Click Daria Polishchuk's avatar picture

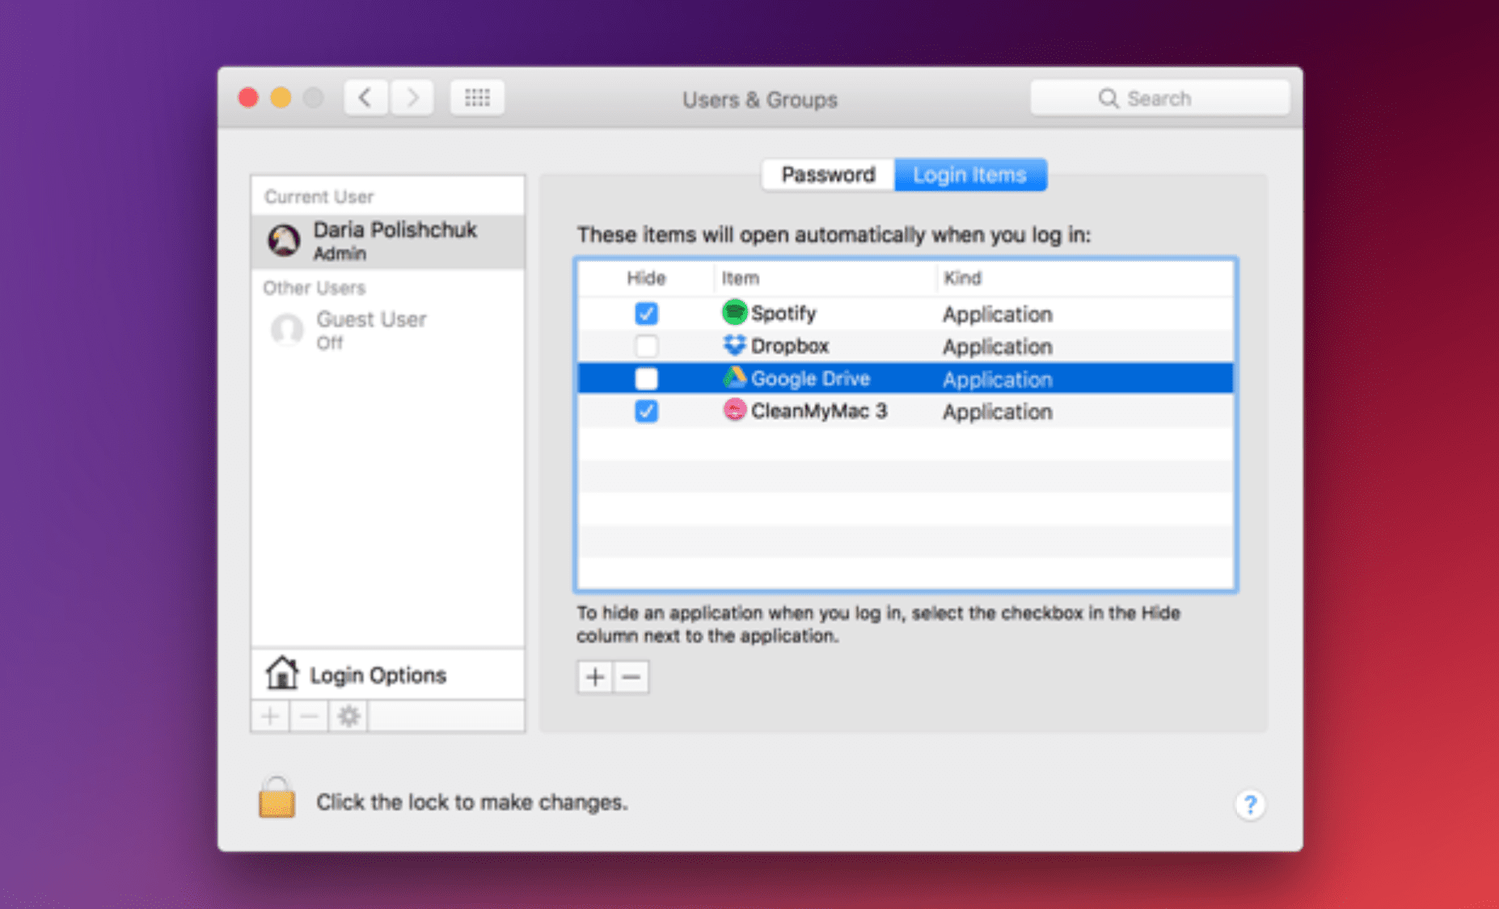284,240
